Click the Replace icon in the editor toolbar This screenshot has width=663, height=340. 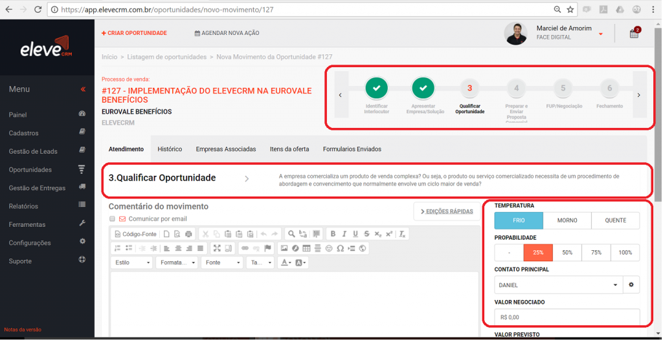click(303, 234)
